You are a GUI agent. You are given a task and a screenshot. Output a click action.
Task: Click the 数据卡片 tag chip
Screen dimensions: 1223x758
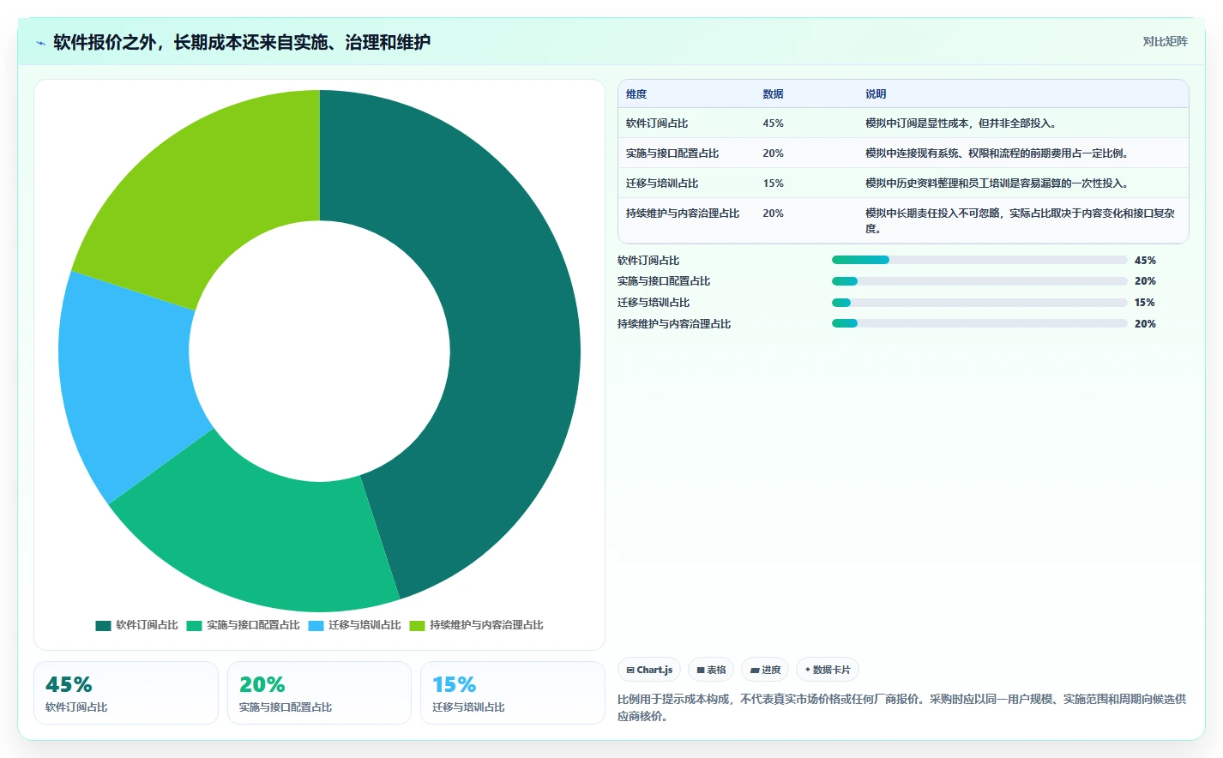coord(828,670)
